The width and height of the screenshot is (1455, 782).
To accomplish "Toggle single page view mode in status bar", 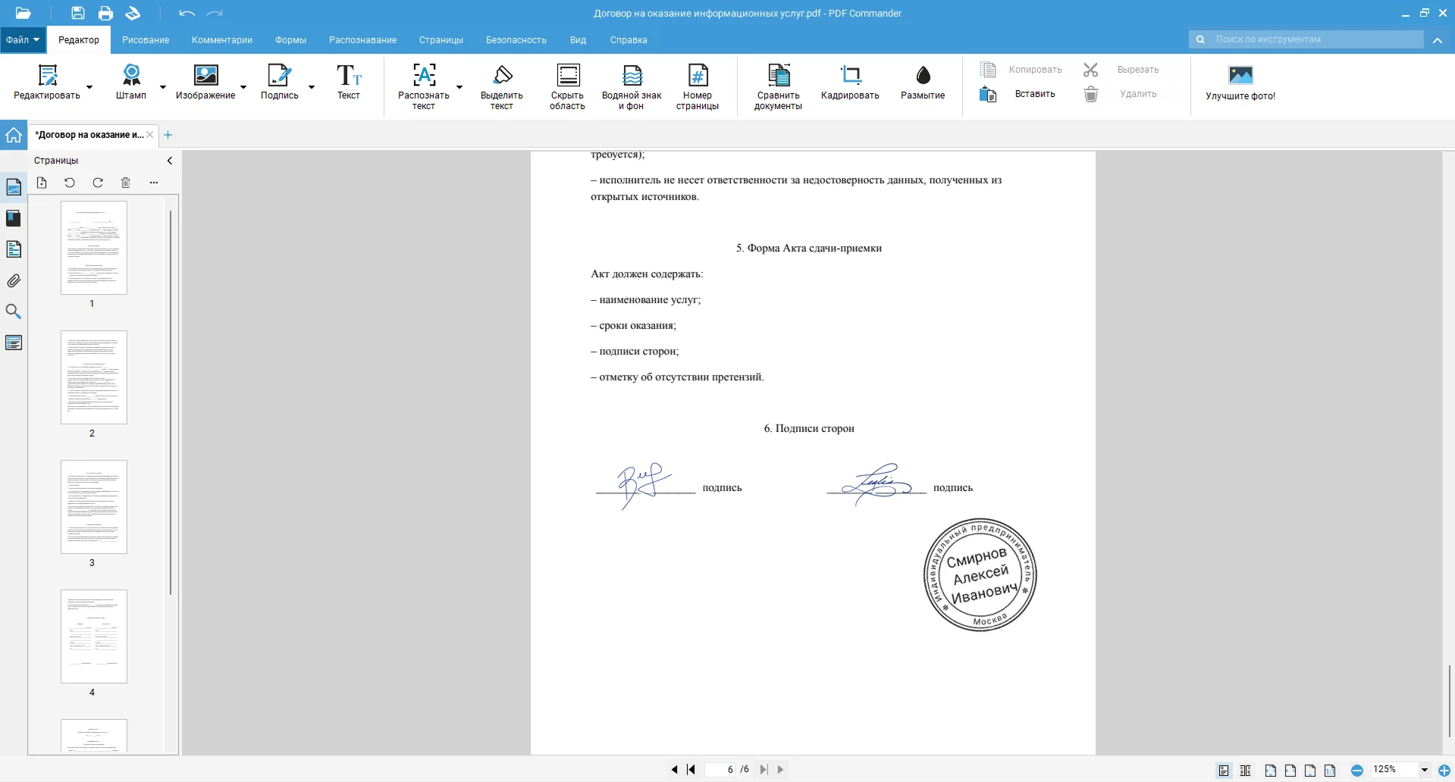I will point(1224,770).
